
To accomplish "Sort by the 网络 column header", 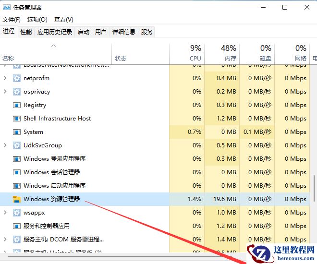I will [292, 54].
